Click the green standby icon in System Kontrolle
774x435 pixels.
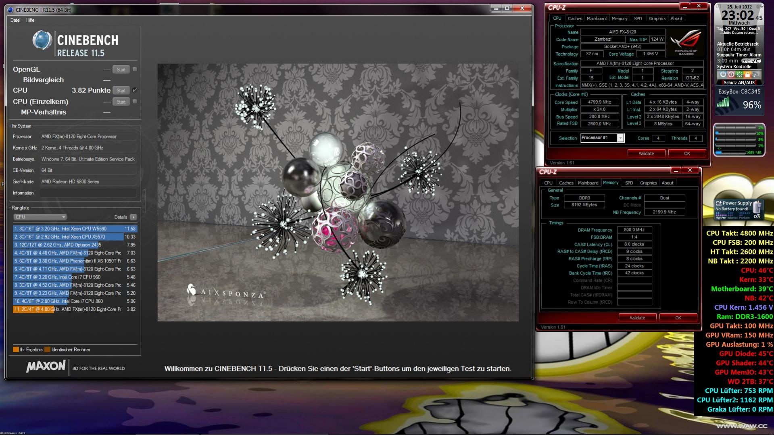(739, 75)
